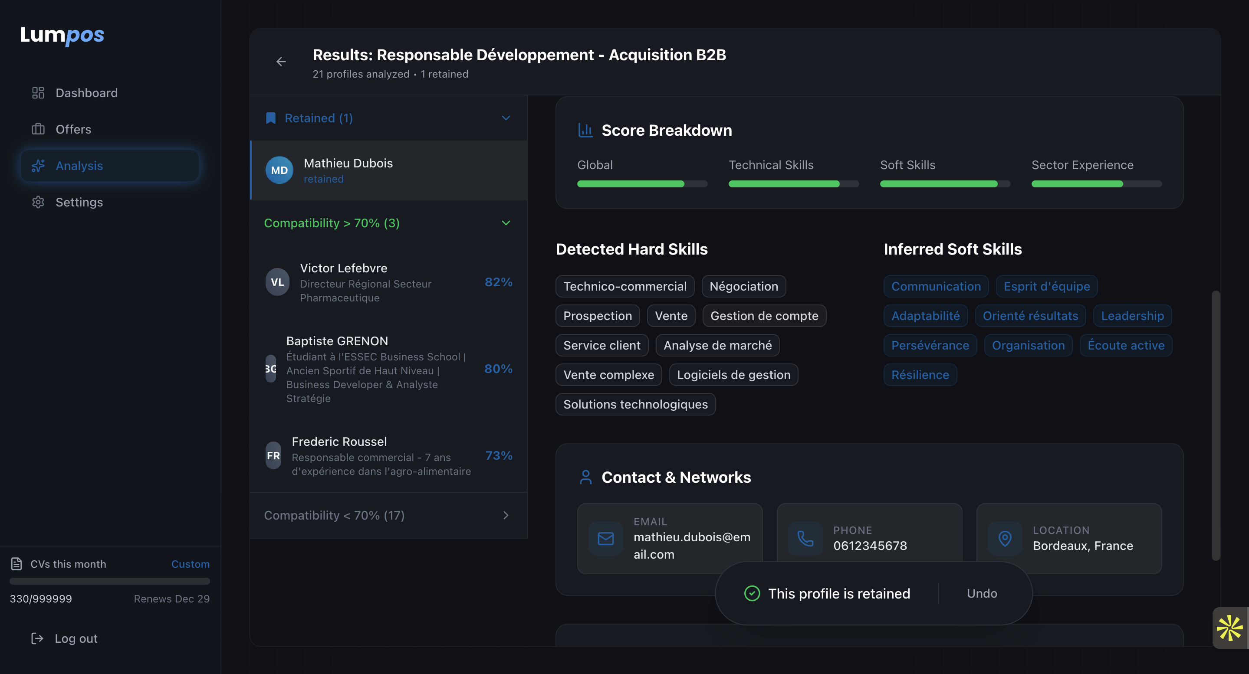Click the Renews Dec 29 text
1249x674 pixels.
point(172,599)
